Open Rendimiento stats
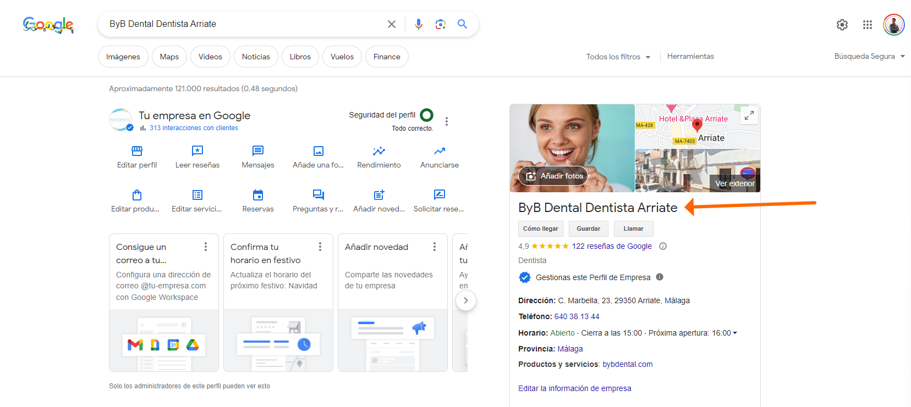 379,157
